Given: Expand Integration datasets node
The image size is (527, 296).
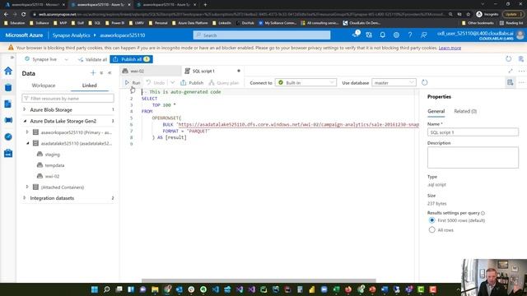Looking at the screenshot, I should point(24,198).
